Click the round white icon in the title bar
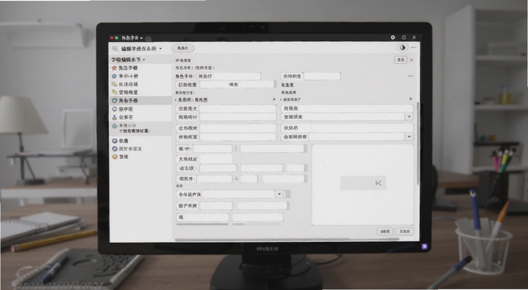The height and width of the screenshot is (290, 528). coord(393,38)
